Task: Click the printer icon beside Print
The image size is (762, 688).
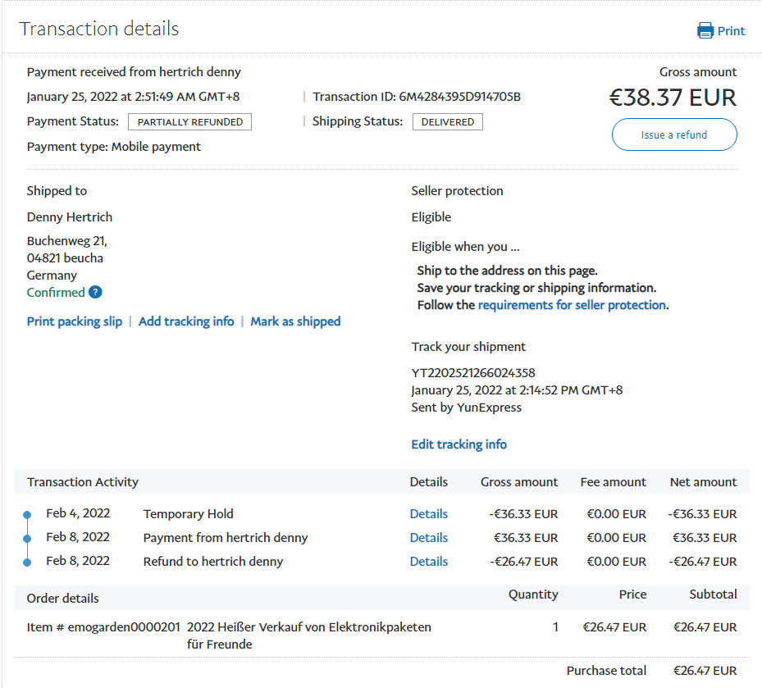Action: (705, 31)
